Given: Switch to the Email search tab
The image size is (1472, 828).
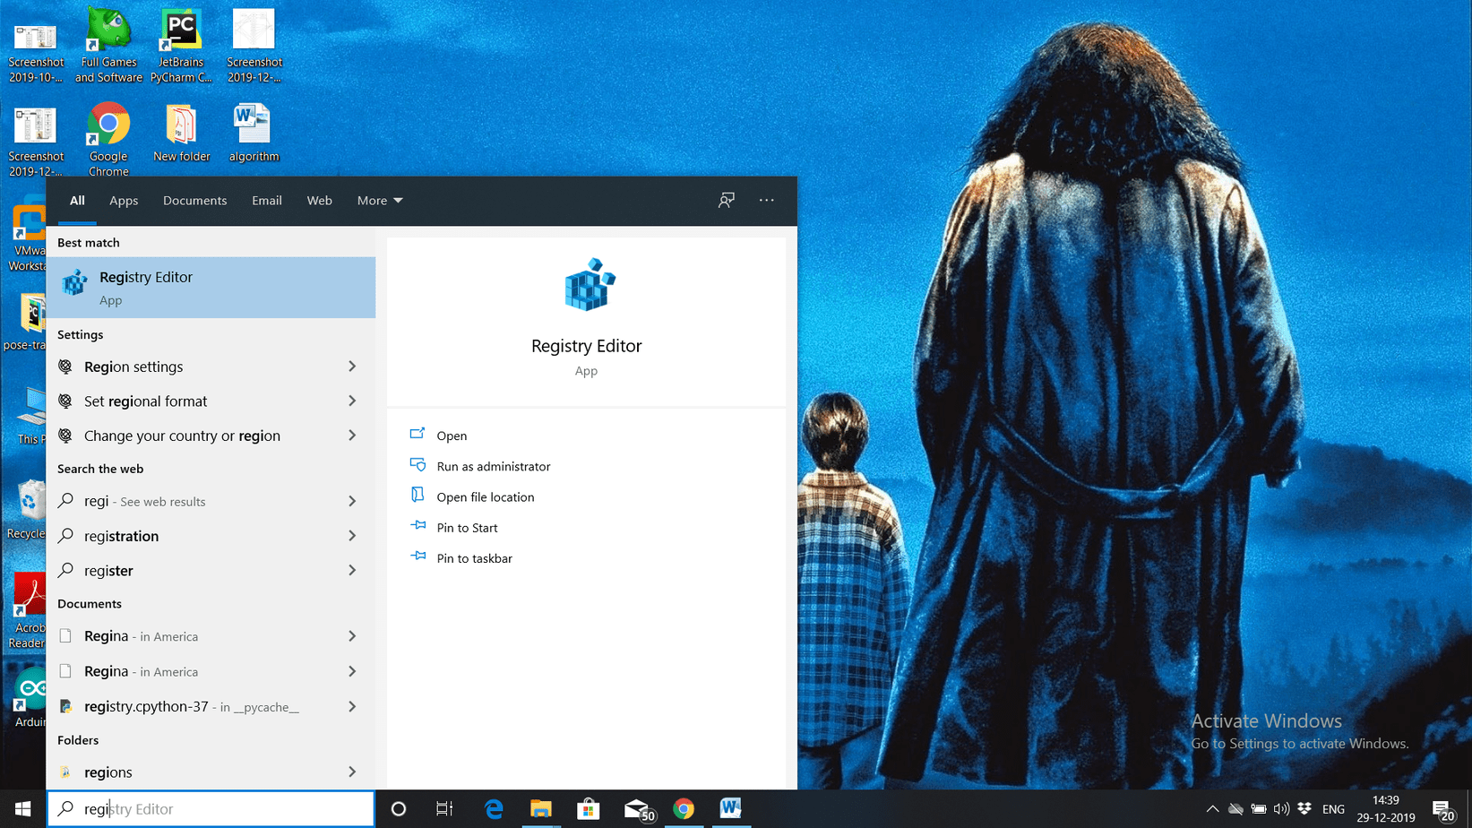Looking at the screenshot, I should point(267,201).
